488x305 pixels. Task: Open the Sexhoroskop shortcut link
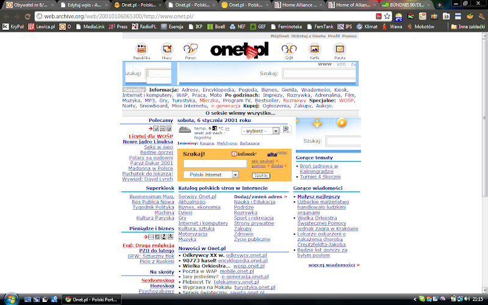coord(157,281)
